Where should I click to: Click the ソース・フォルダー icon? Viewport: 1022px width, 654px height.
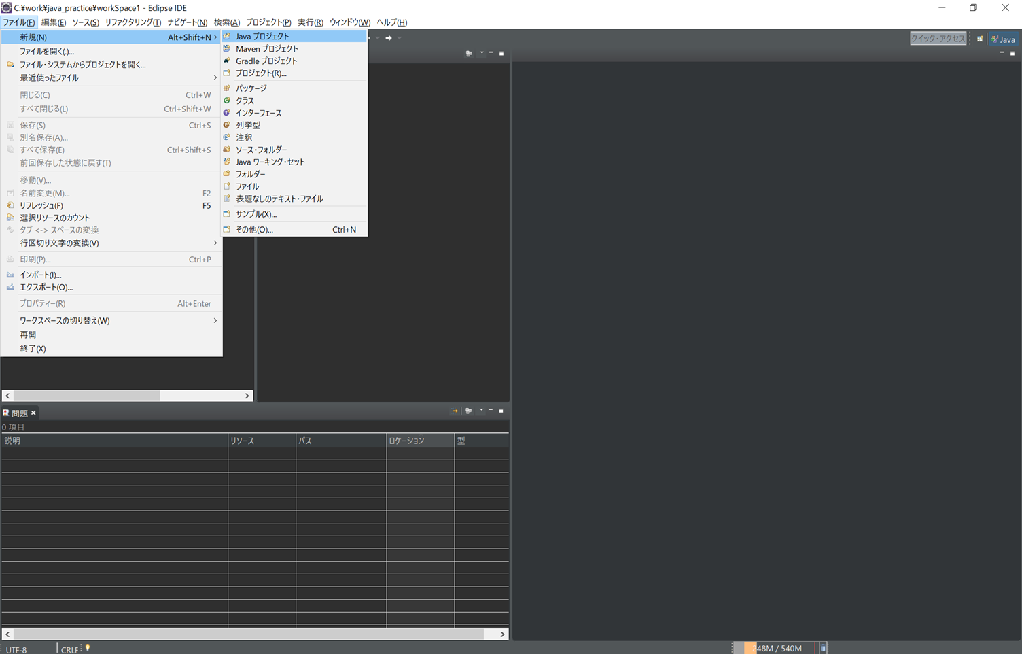tap(227, 150)
